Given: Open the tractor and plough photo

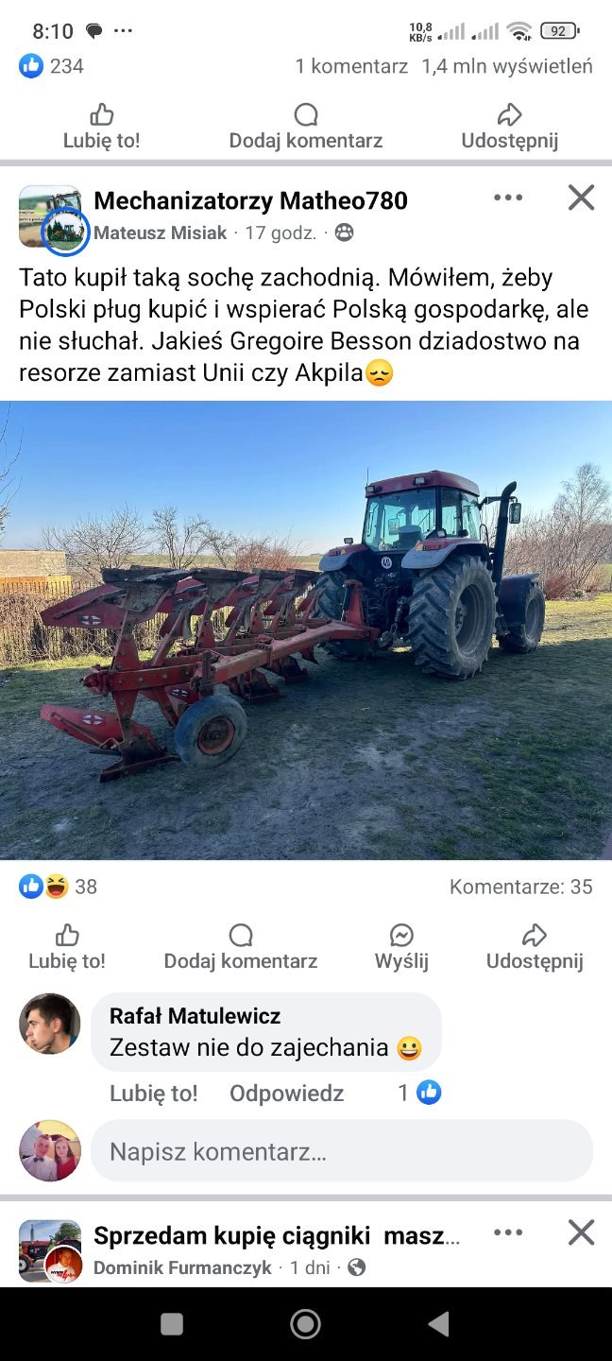Looking at the screenshot, I should point(306,630).
